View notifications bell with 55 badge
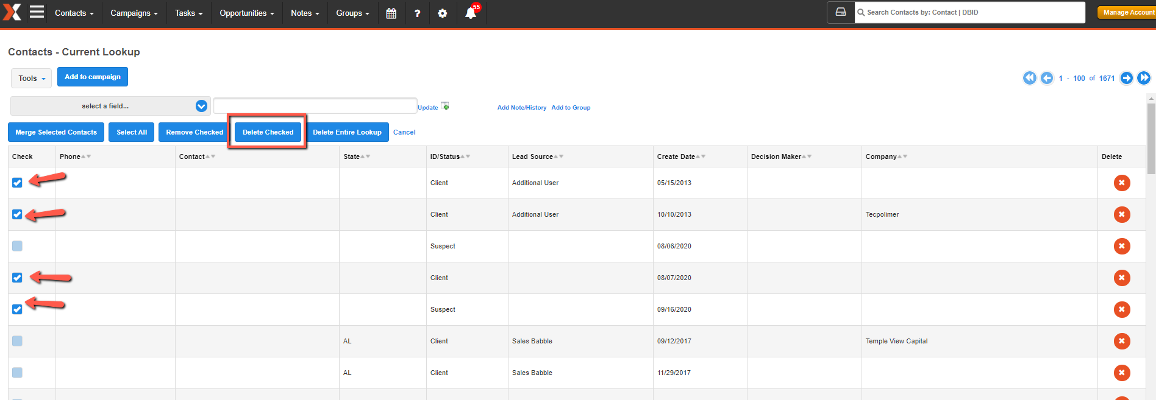 pos(471,13)
